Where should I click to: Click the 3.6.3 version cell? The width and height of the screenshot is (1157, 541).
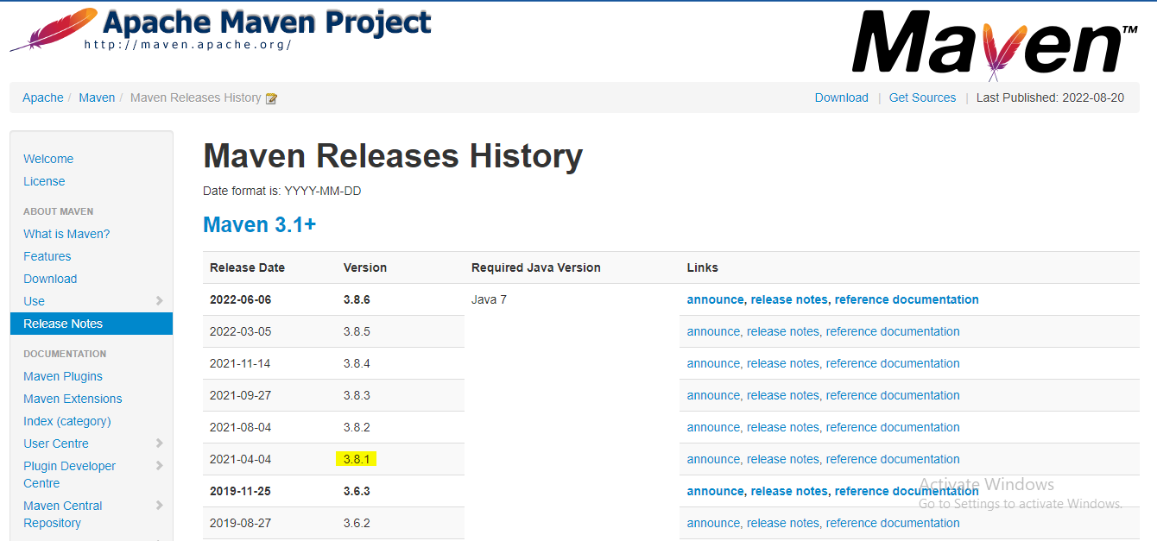[357, 491]
